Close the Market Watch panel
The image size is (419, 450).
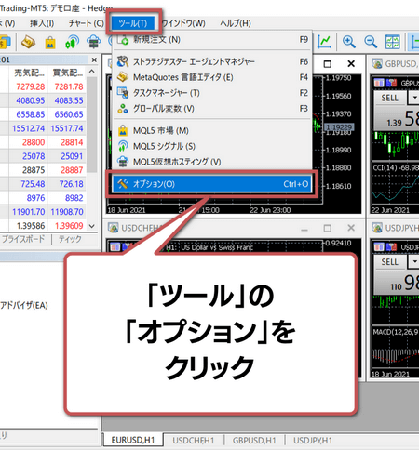tap(94, 60)
